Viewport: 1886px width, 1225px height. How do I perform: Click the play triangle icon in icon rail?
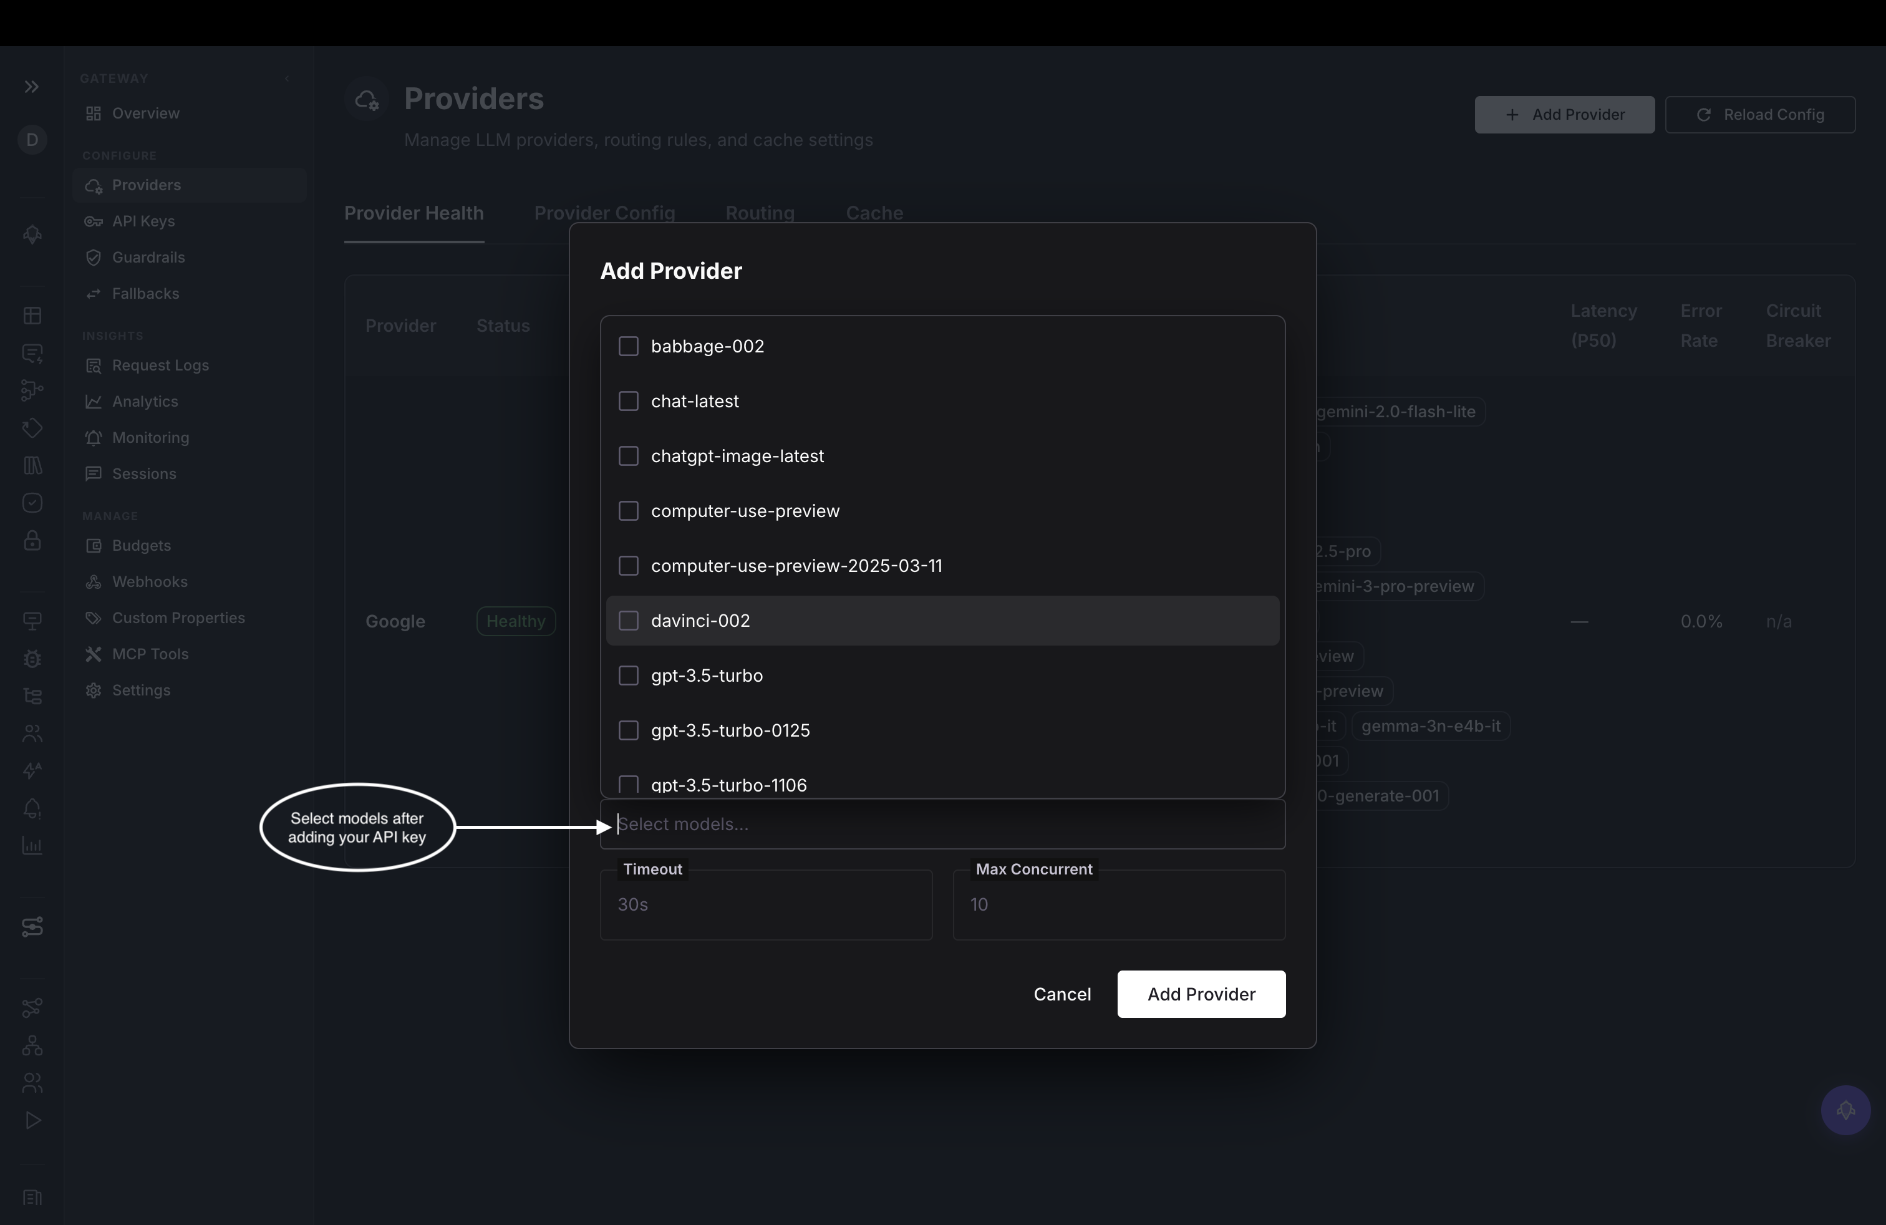(32, 1120)
